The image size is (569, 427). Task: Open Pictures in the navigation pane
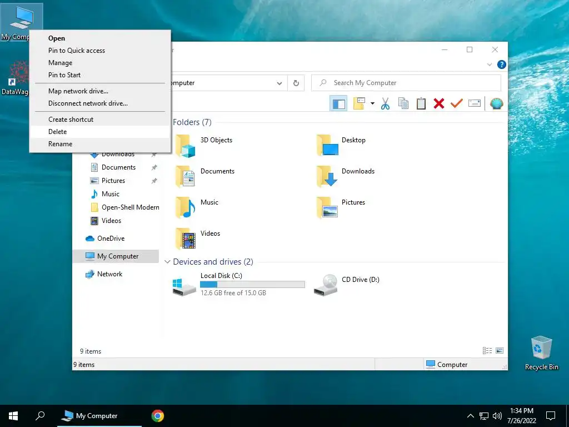113,181
